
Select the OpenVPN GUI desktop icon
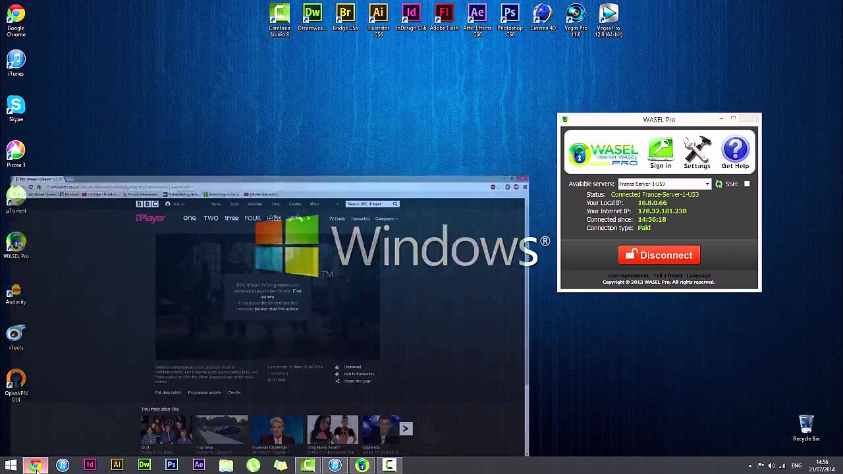point(16,385)
